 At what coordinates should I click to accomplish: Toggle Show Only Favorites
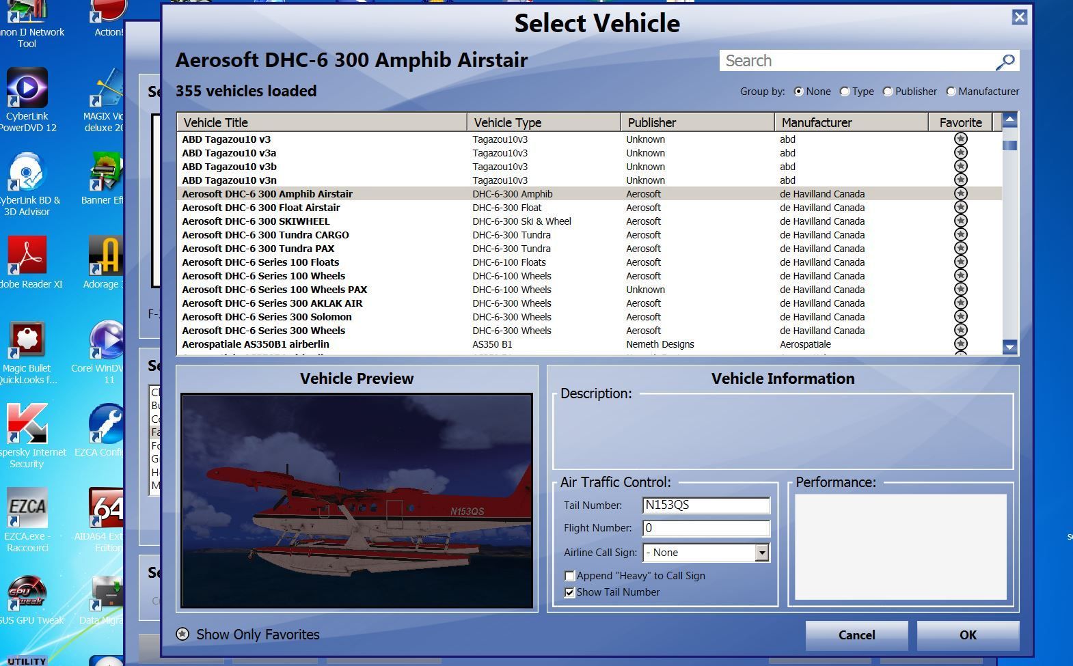(x=182, y=634)
